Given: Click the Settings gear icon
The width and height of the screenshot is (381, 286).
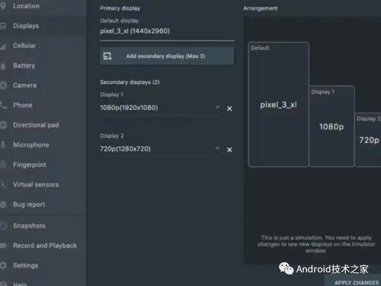Looking at the screenshot, I should coord(3,265).
